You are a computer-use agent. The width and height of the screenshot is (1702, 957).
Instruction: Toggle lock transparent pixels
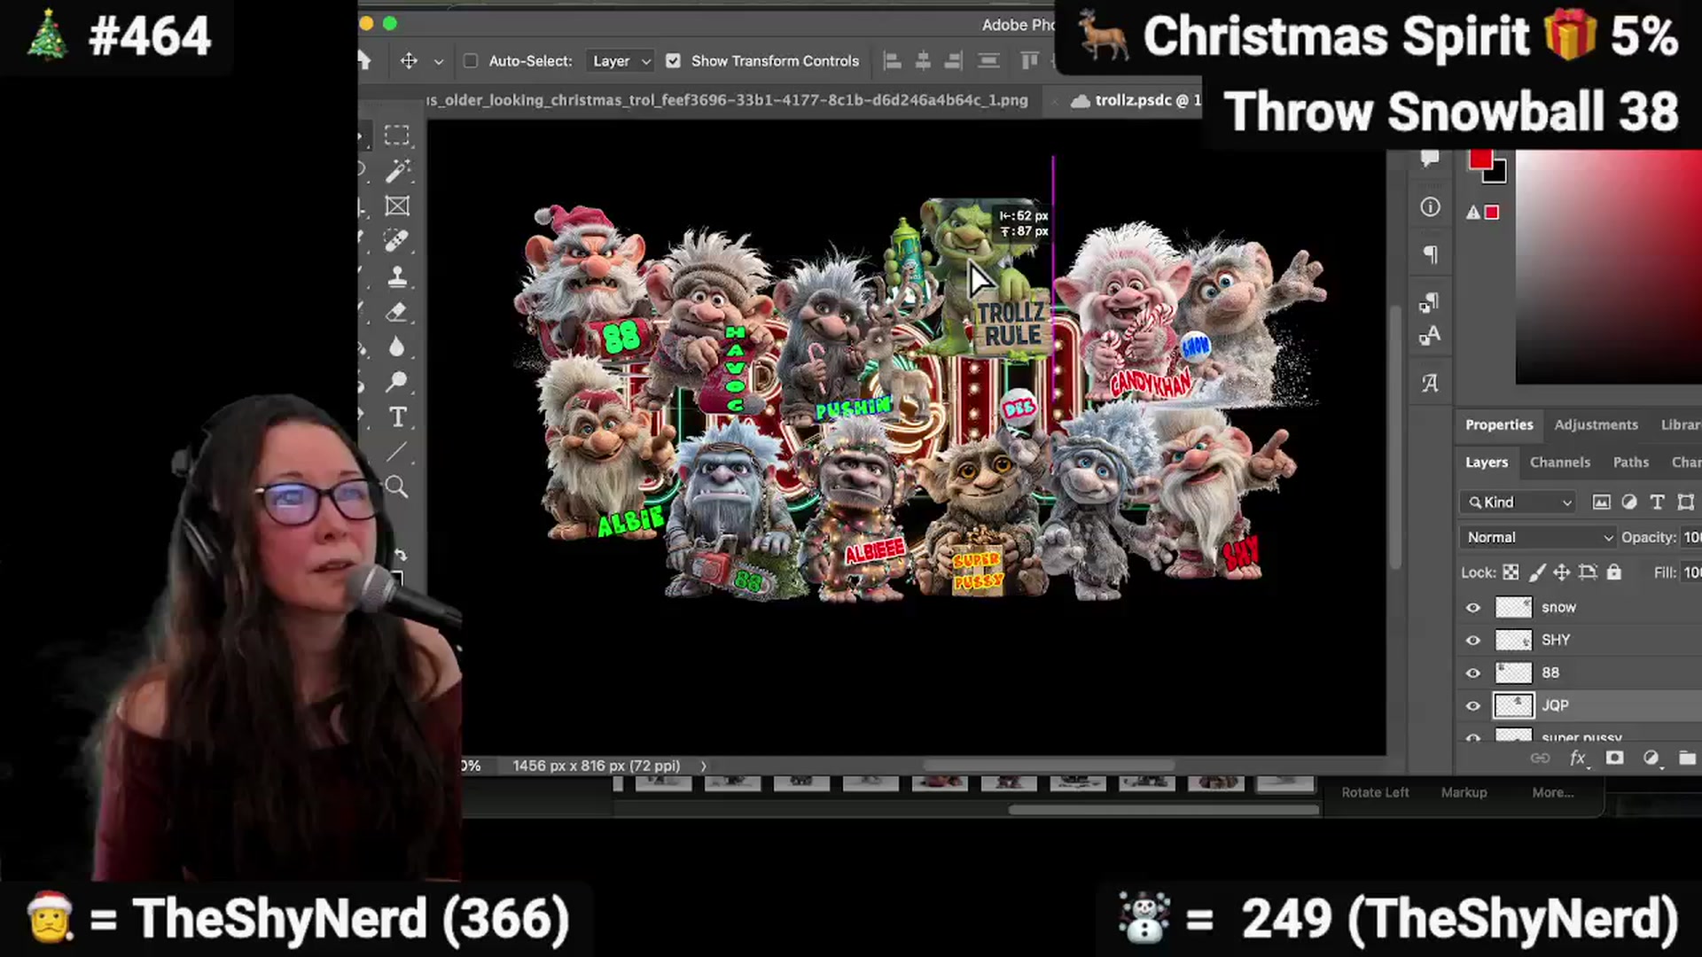(1511, 572)
